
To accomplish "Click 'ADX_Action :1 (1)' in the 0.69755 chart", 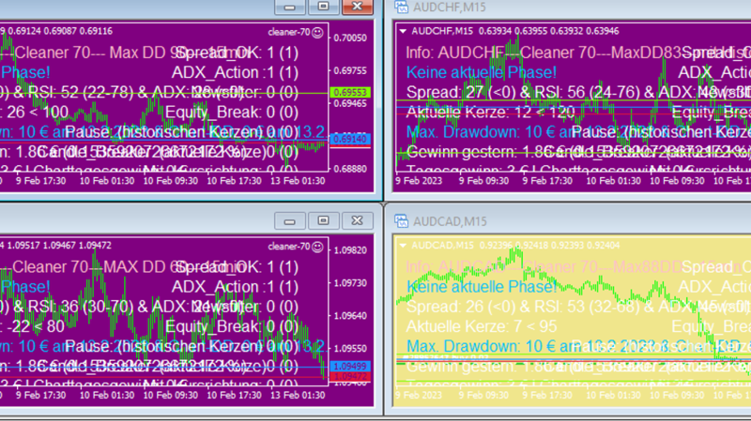I will [x=235, y=73].
